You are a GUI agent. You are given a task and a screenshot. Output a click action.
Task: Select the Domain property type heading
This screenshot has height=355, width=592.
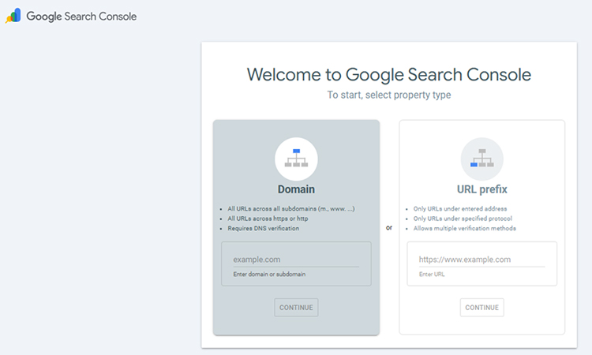pyautogui.click(x=296, y=189)
